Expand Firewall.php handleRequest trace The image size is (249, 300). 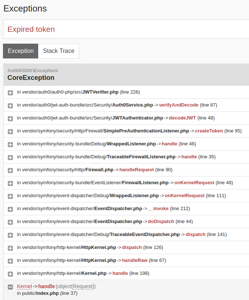click(10, 171)
